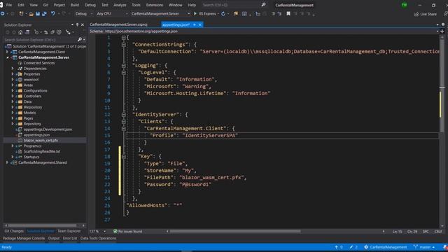Click the Auto Hide pin on Solution Explorer
Viewport: 448px width, 252px height.
[x=77, y=25]
